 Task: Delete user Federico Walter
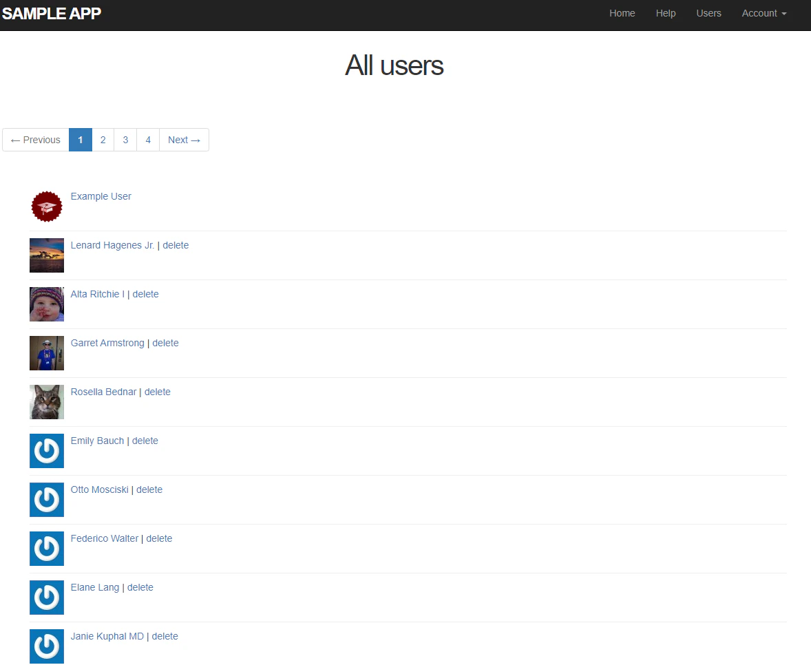click(x=159, y=539)
